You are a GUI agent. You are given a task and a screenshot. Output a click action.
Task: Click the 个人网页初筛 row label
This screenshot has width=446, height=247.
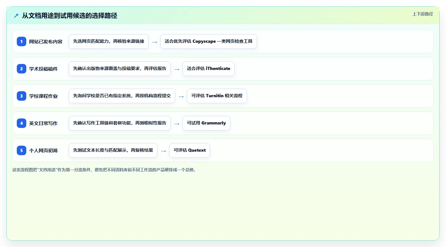tap(43, 150)
